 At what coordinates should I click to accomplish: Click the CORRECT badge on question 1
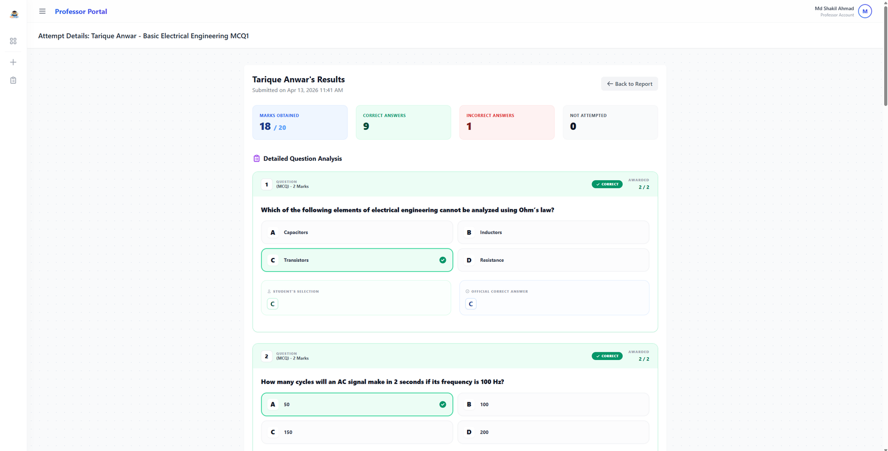click(x=607, y=184)
